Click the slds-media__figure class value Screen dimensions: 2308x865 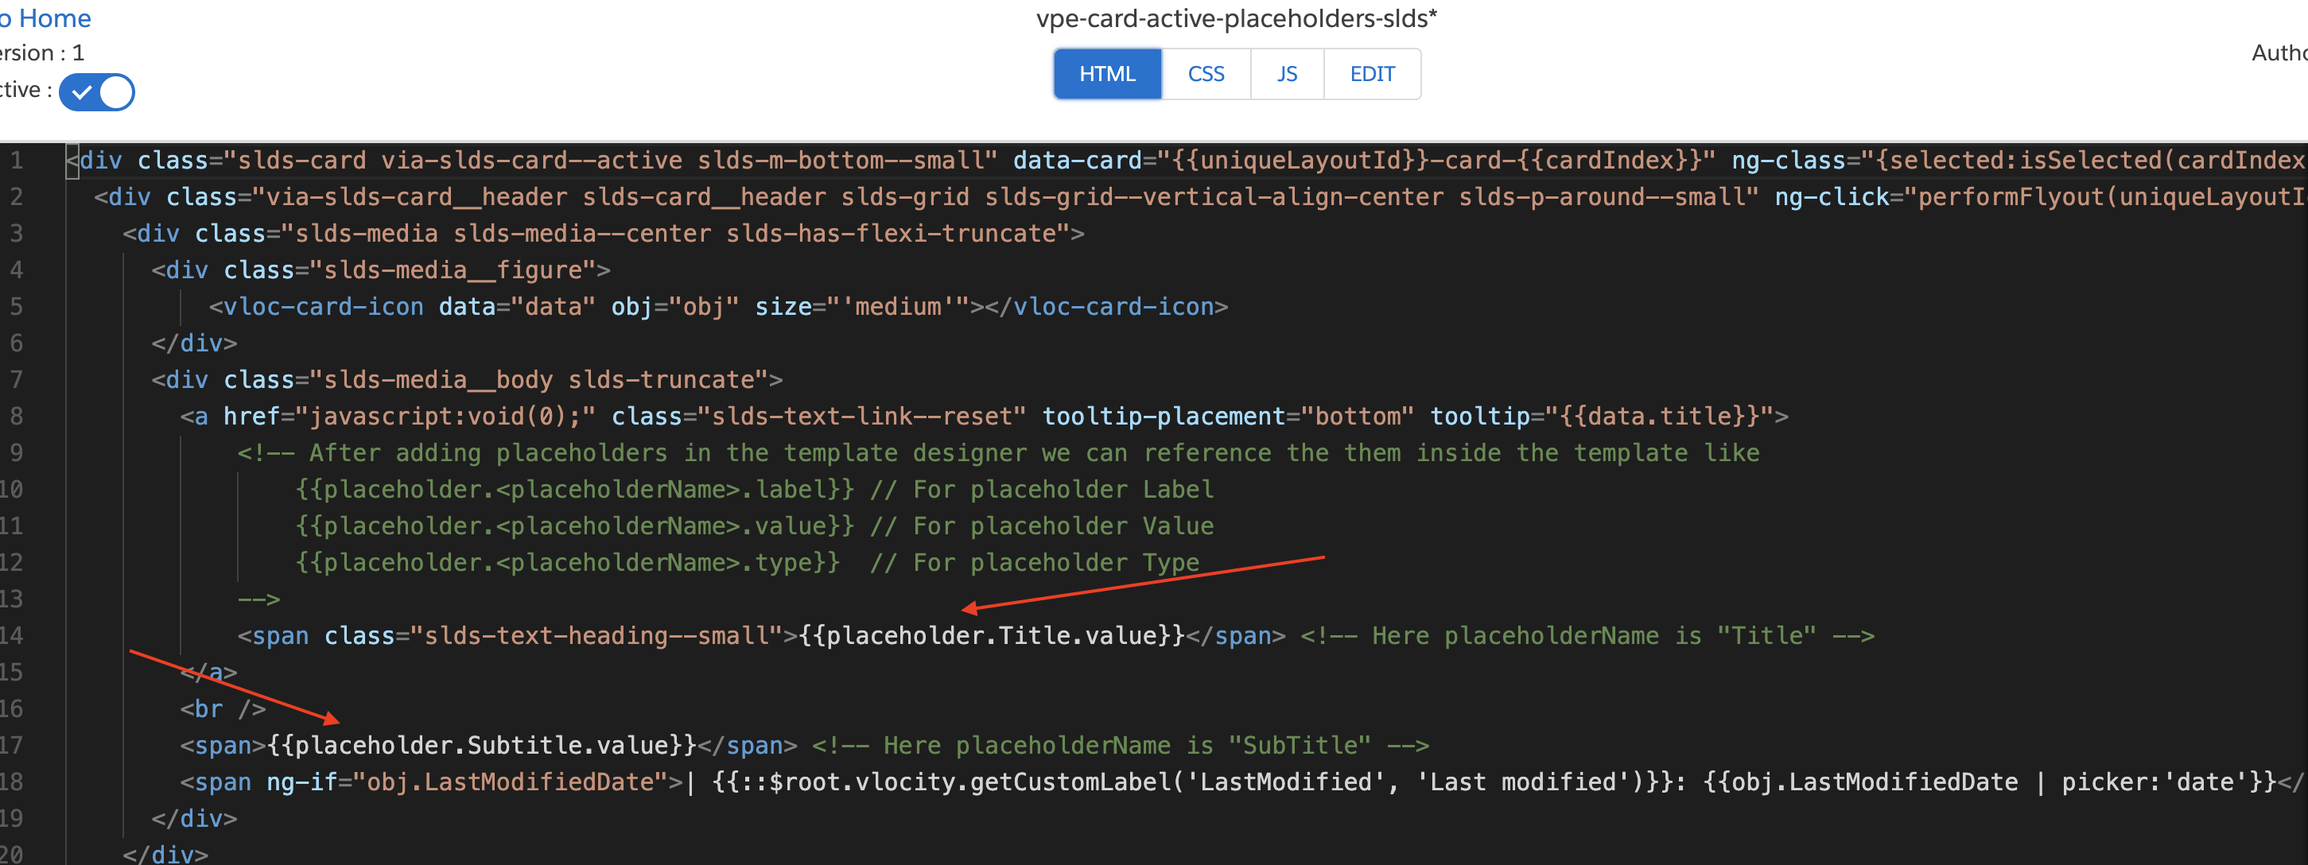pyautogui.click(x=453, y=270)
